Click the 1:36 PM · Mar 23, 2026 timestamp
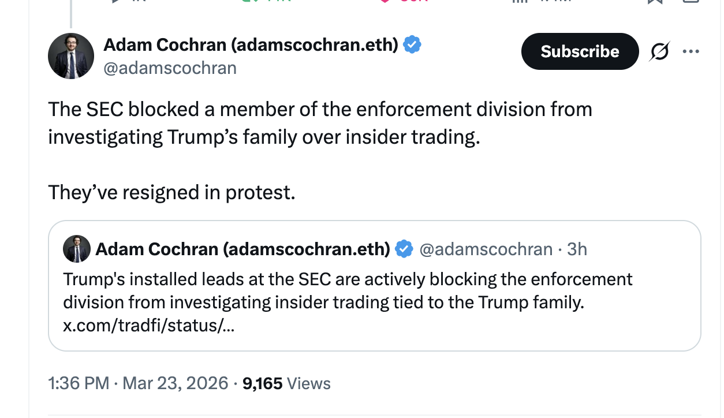 pos(138,383)
